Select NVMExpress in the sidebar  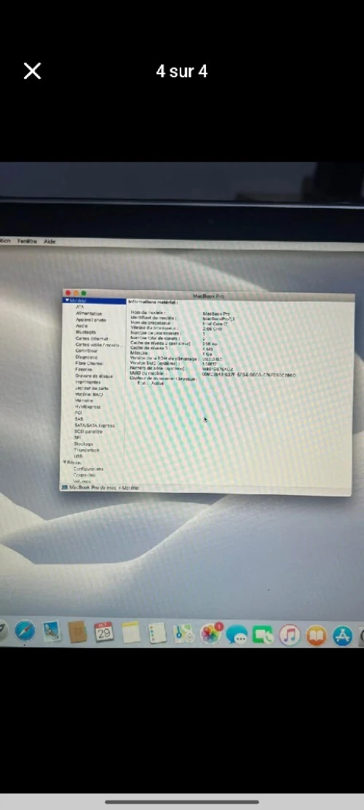tap(87, 407)
